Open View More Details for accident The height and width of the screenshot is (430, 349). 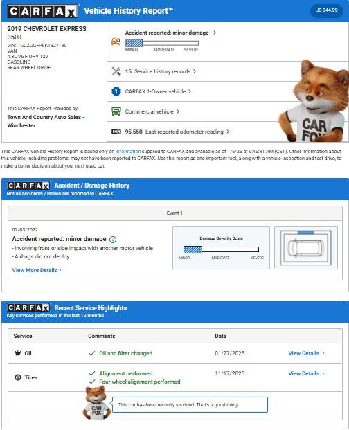(37, 270)
